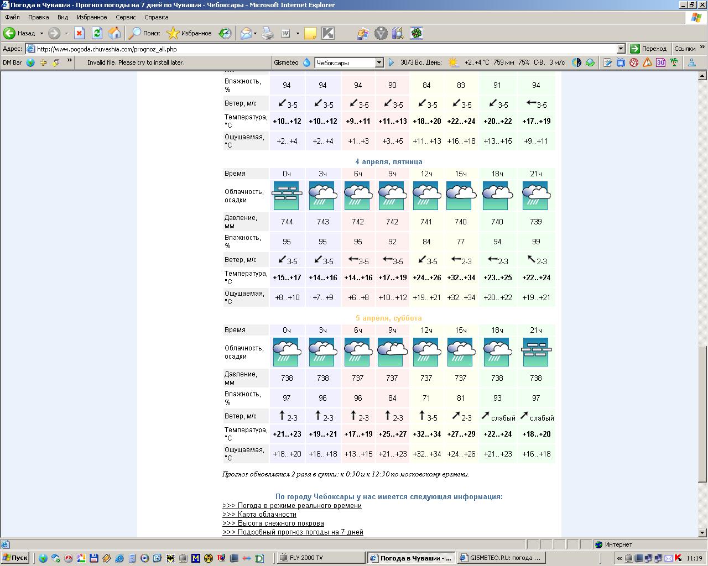Viewport: 708px width, 566px height.
Task: Stop page loading with red X icon
Action: (x=79, y=33)
